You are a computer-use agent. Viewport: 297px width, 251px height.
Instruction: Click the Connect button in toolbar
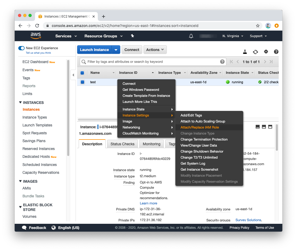(x=132, y=50)
